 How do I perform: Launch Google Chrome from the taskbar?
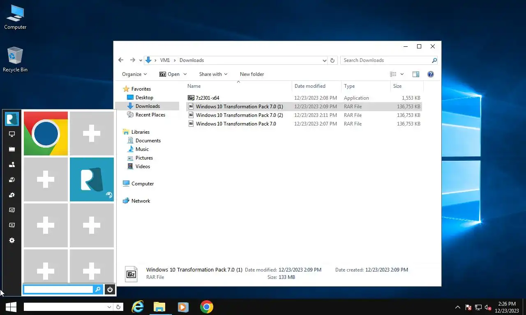[x=207, y=307]
